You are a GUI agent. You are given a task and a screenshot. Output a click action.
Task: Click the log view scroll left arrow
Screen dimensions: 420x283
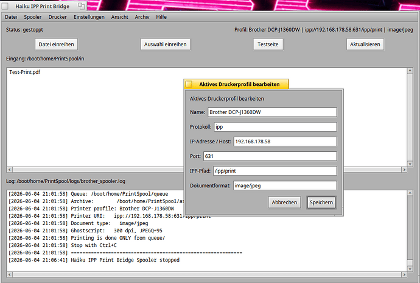click(x=10, y=274)
